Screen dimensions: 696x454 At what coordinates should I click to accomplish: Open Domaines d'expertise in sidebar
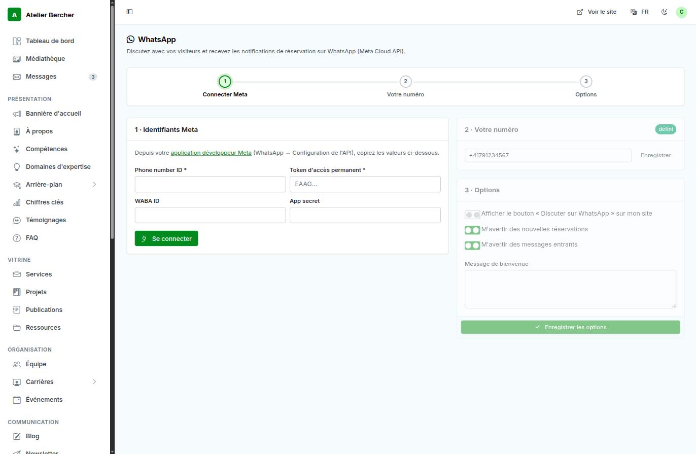click(x=54, y=167)
